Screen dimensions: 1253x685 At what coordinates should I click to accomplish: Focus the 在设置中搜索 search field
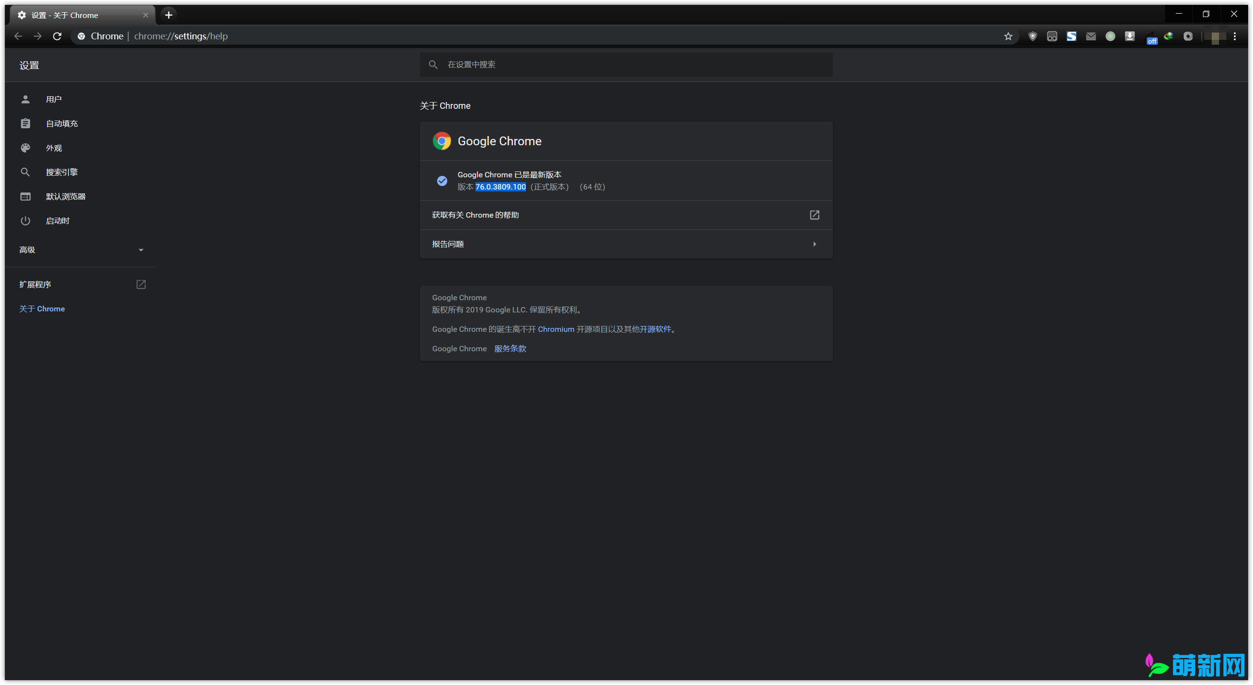[626, 64]
